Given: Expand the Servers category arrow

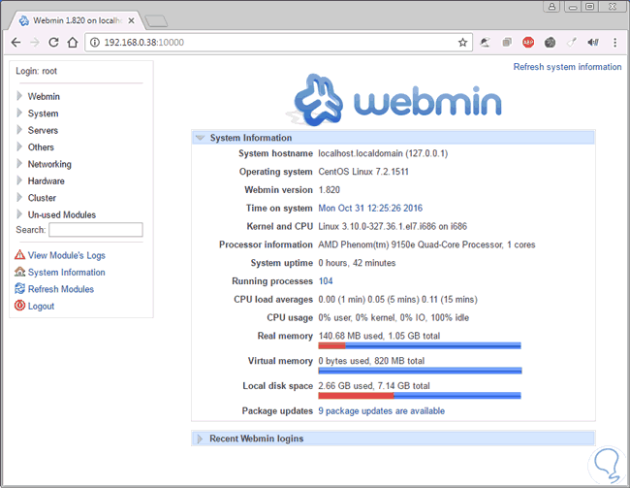Looking at the screenshot, I should [19, 130].
